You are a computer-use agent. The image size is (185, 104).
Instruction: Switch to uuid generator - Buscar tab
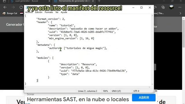click(27, 1)
